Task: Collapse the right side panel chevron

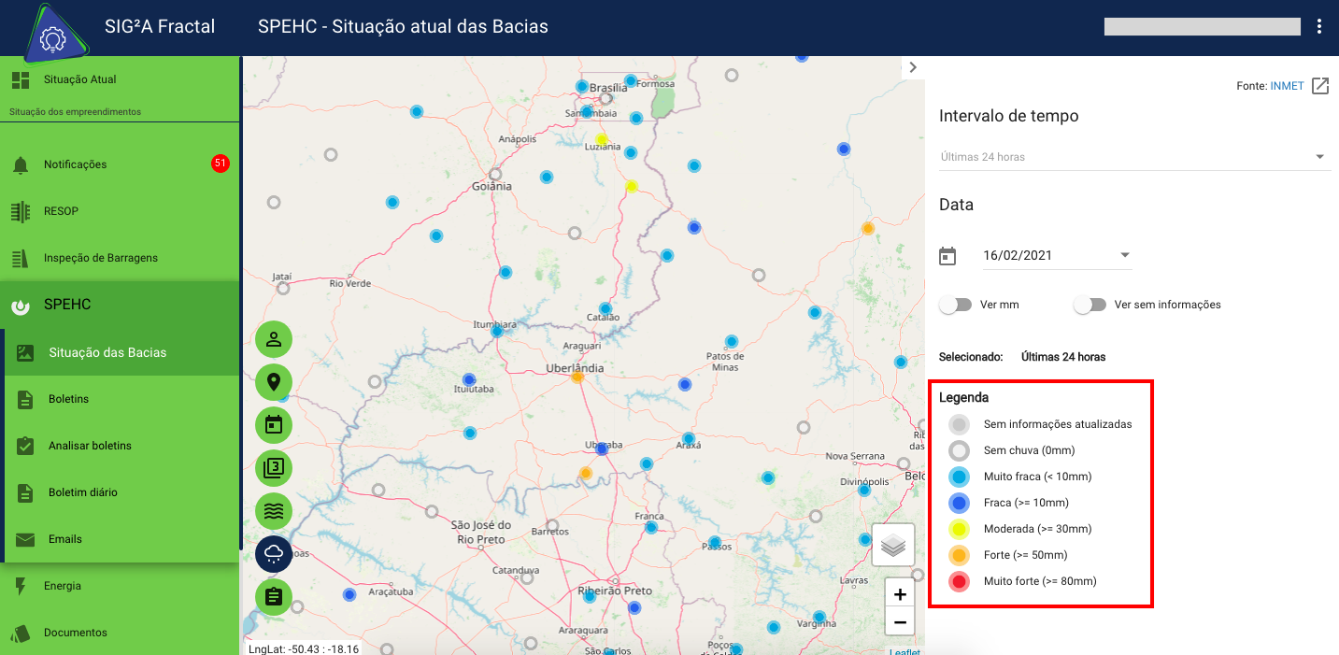Action: [x=913, y=67]
